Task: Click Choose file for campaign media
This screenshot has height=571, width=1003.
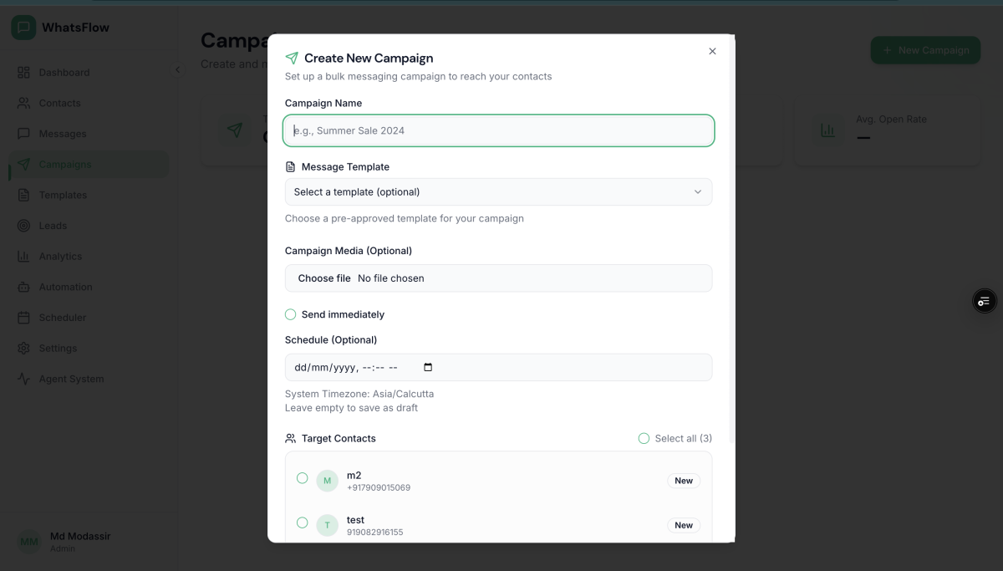Action: point(324,278)
